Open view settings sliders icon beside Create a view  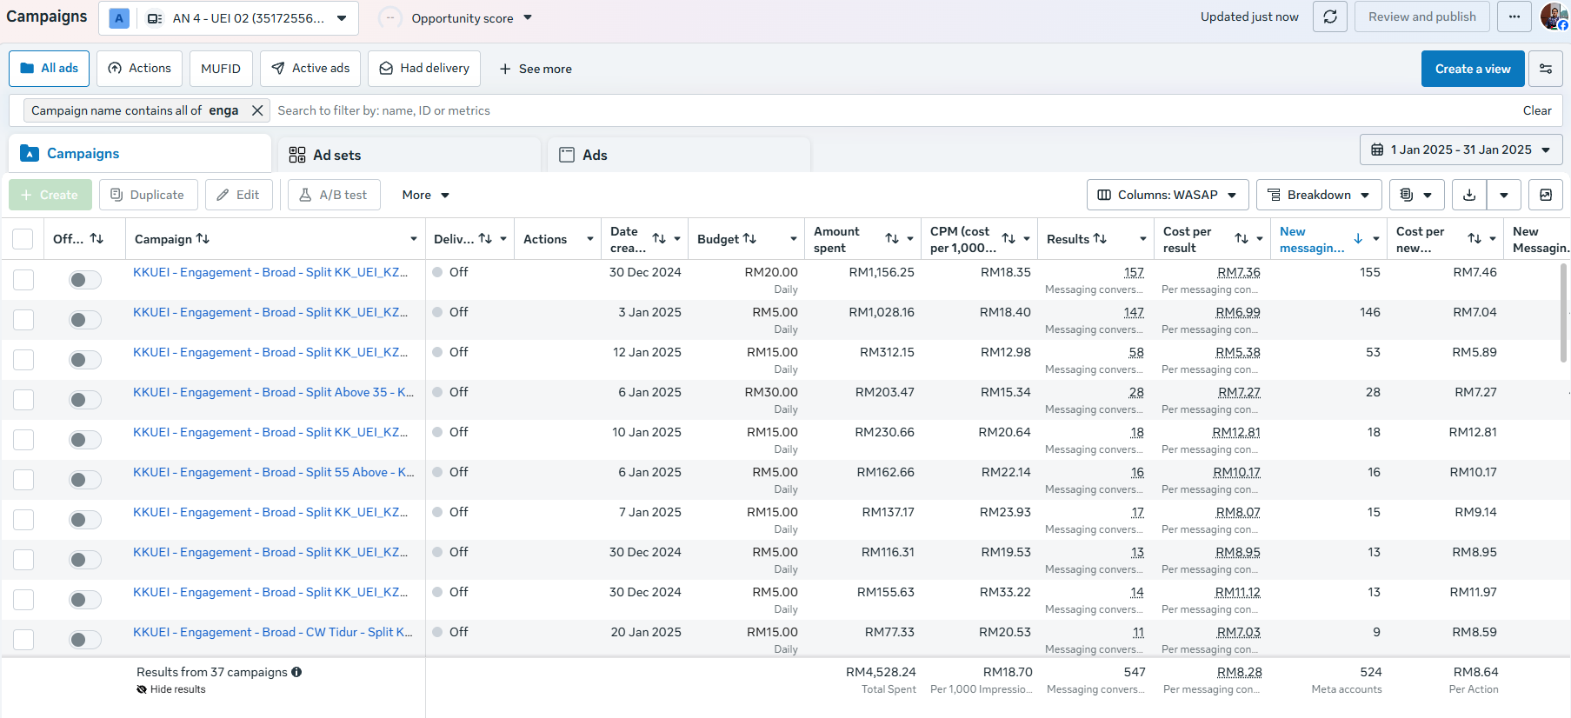tap(1546, 69)
